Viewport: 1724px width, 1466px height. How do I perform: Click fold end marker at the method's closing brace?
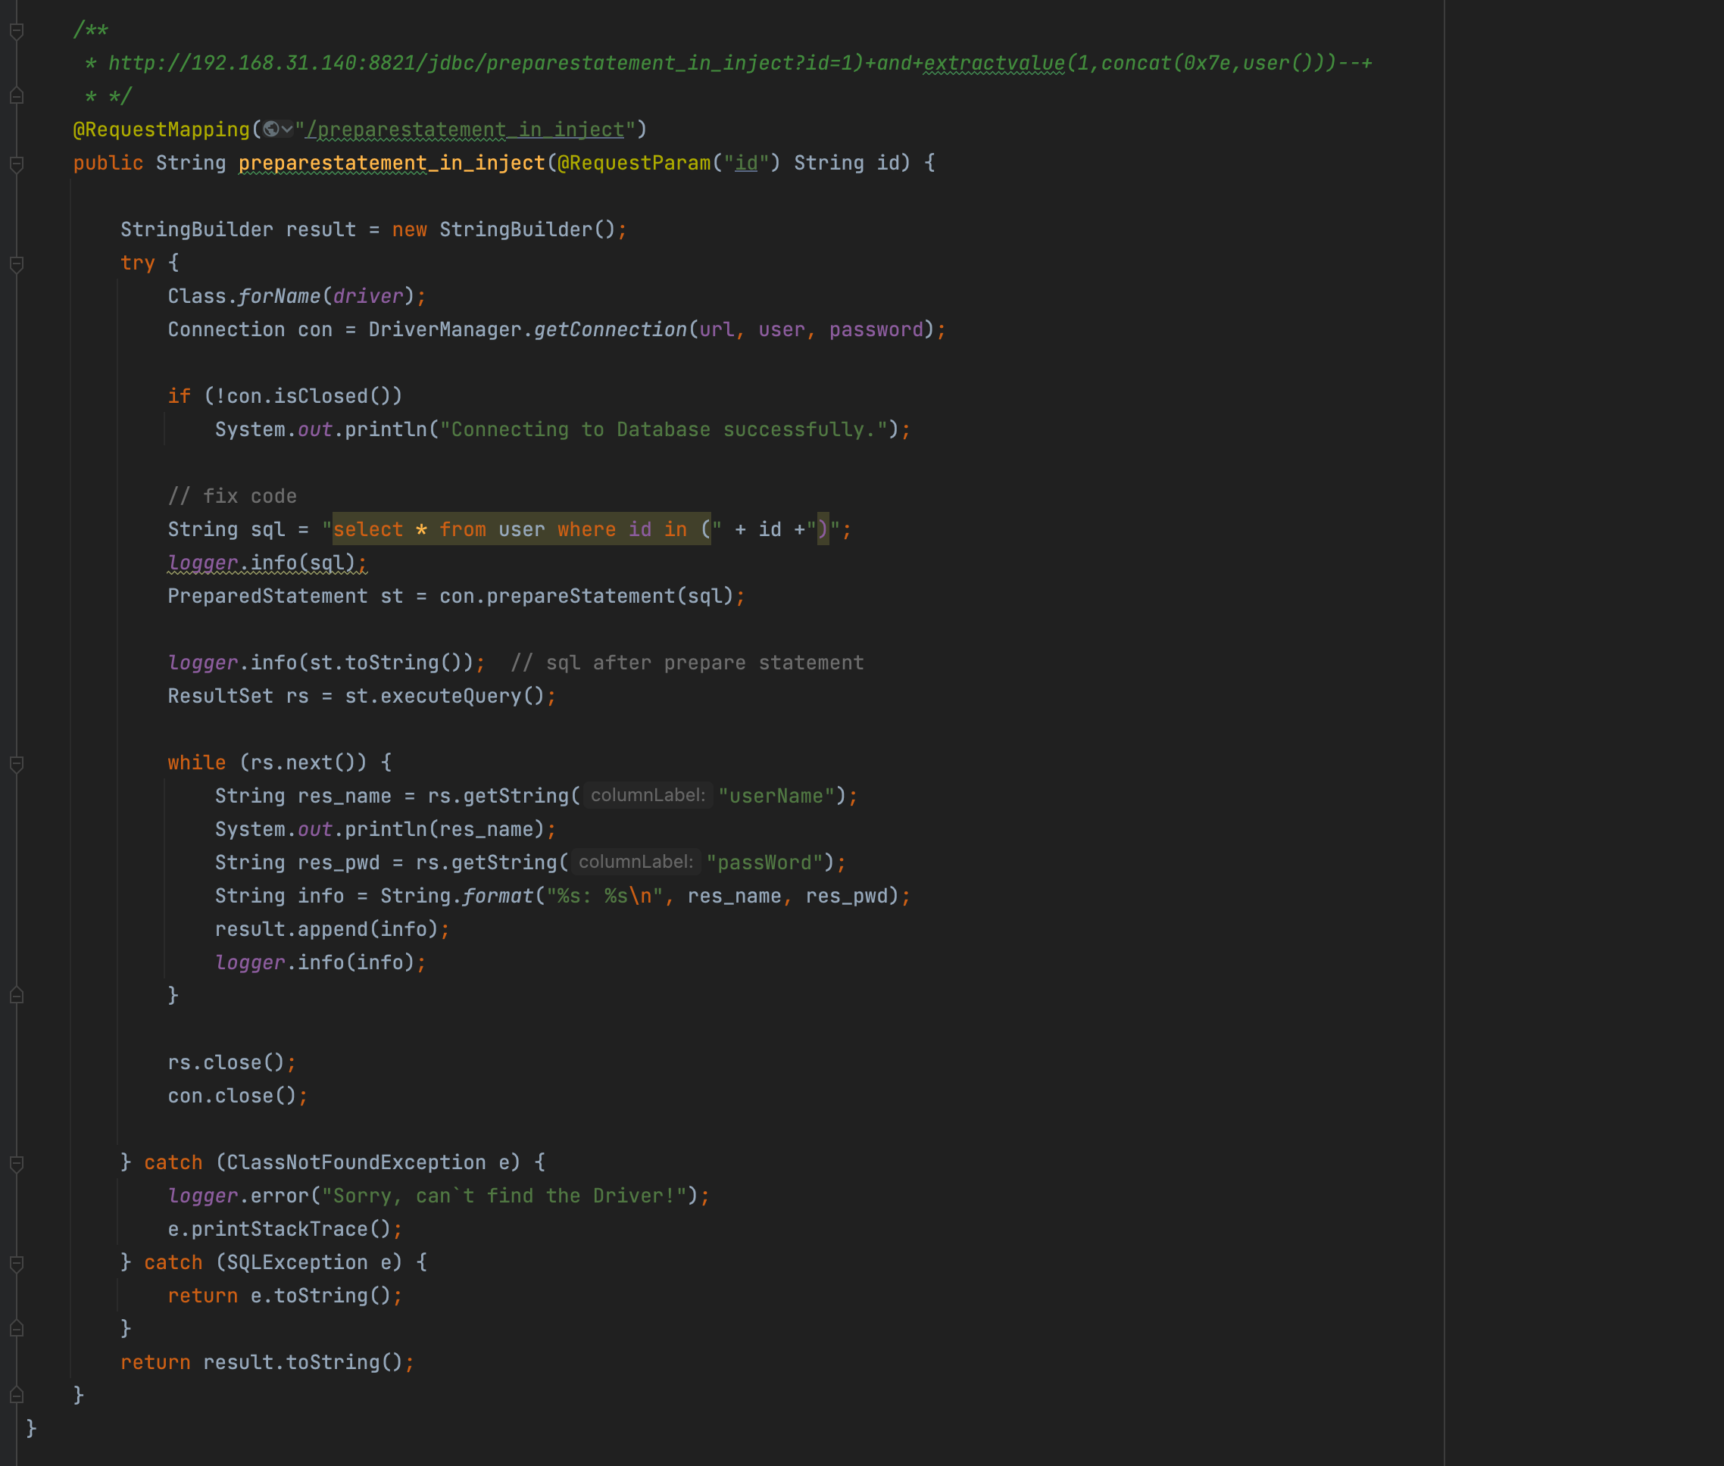pyautogui.click(x=16, y=1396)
